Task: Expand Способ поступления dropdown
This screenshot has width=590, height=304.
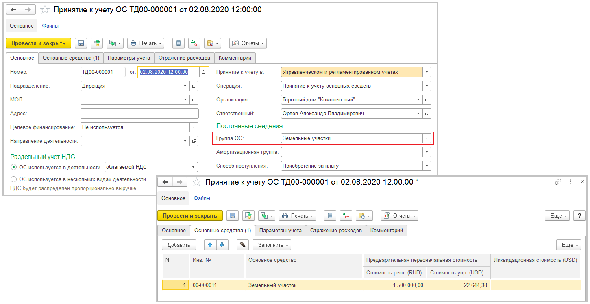Action: (x=427, y=166)
